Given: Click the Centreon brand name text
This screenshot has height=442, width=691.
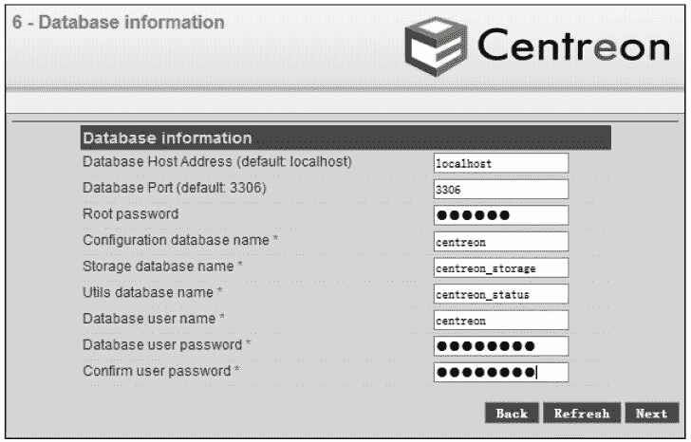Looking at the screenshot, I should (573, 46).
